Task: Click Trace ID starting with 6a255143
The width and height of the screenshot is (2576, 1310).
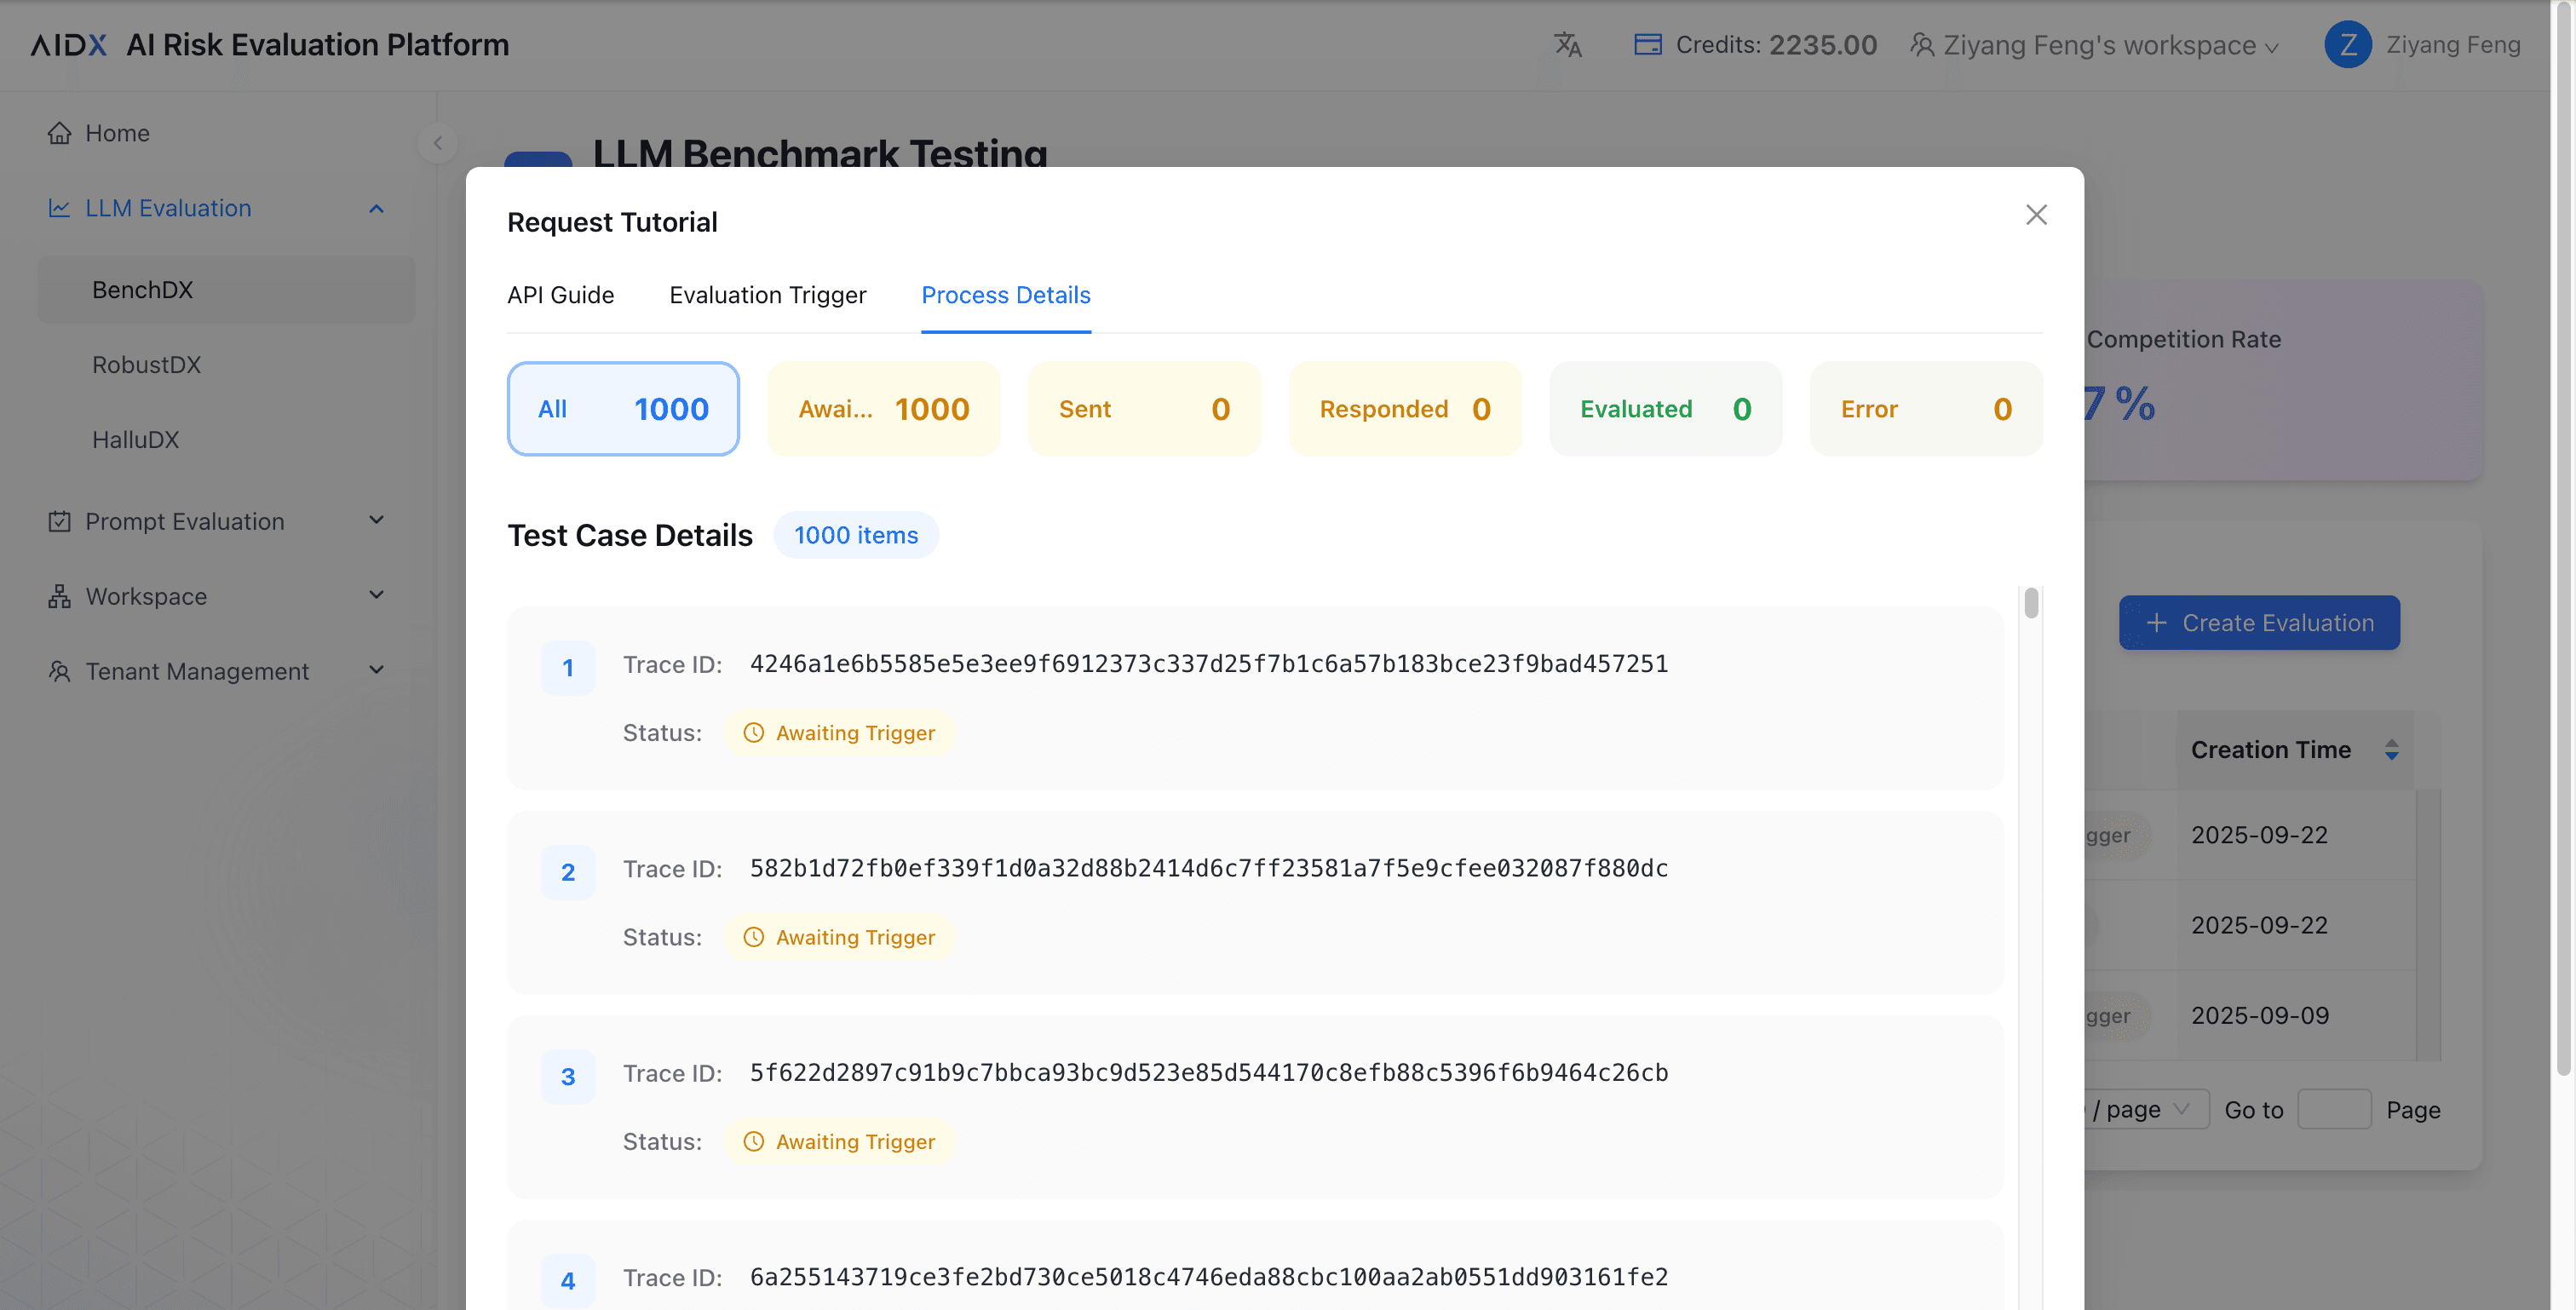Action: 1209,1277
